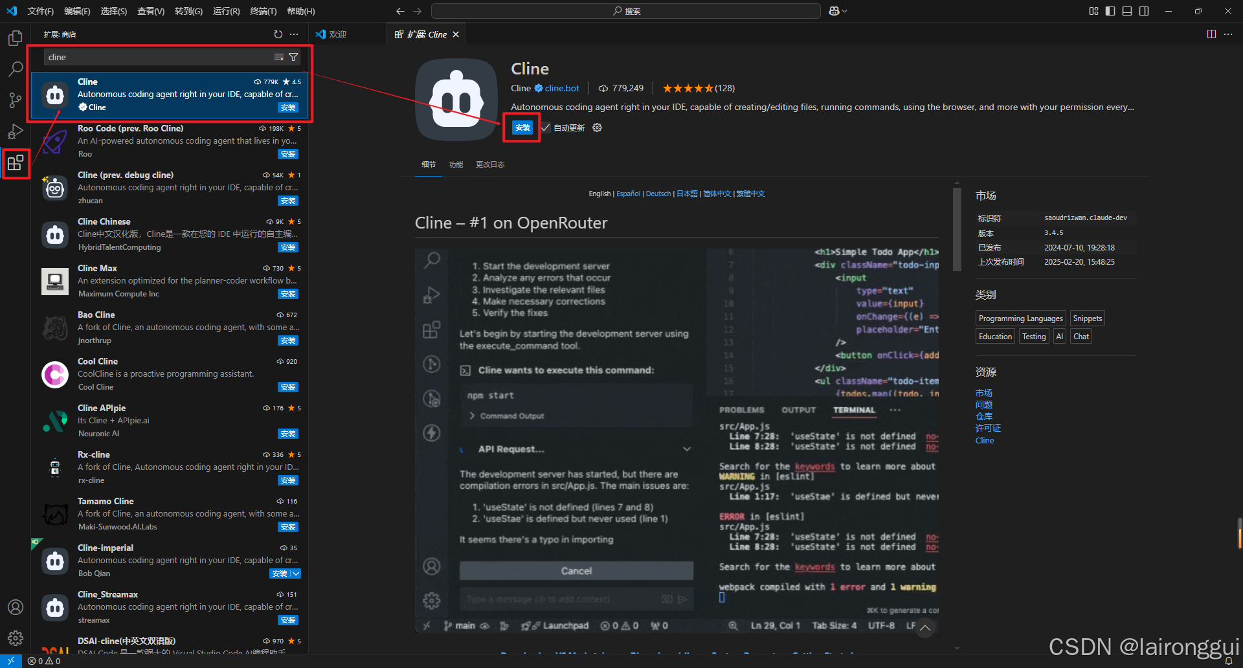The image size is (1243, 668).
Task: Switch to the Features tab of Cline
Action: tap(456, 164)
